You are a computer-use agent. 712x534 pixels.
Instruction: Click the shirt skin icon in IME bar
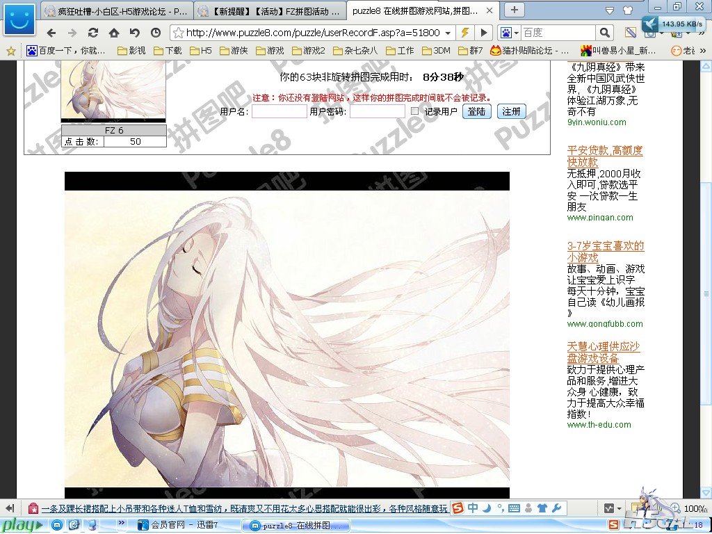(542, 508)
